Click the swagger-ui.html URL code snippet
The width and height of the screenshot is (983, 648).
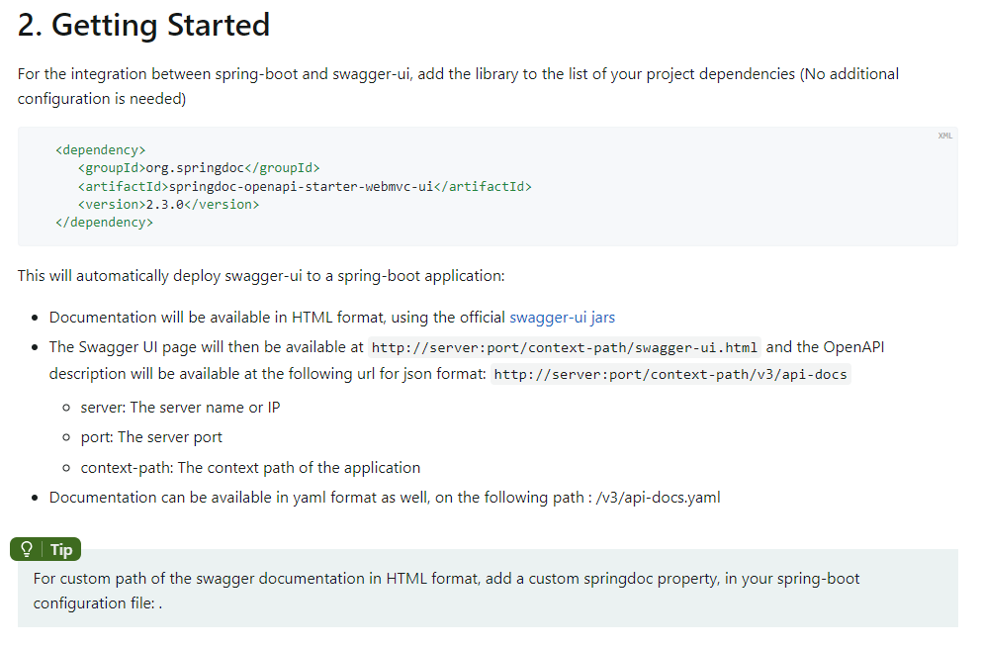(565, 347)
